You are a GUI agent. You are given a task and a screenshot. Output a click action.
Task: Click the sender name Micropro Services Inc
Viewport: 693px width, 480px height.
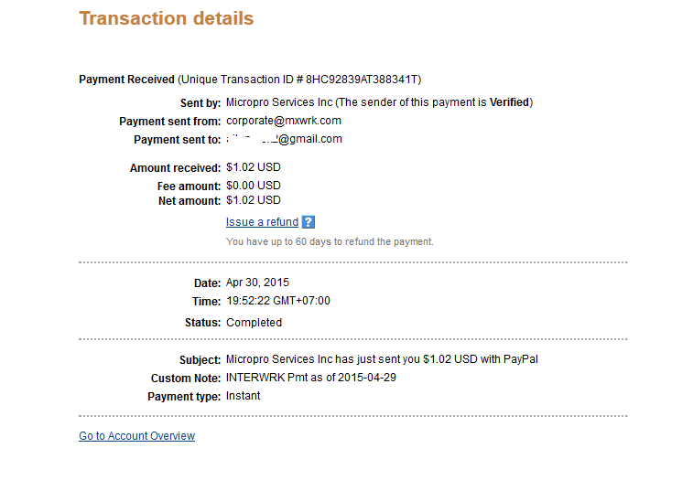click(x=280, y=102)
